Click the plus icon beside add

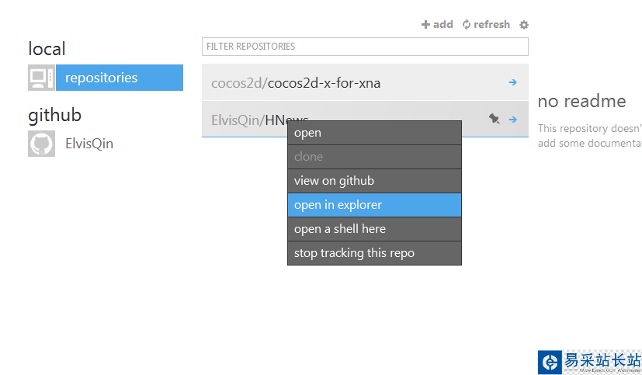pyautogui.click(x=425, y=25)
